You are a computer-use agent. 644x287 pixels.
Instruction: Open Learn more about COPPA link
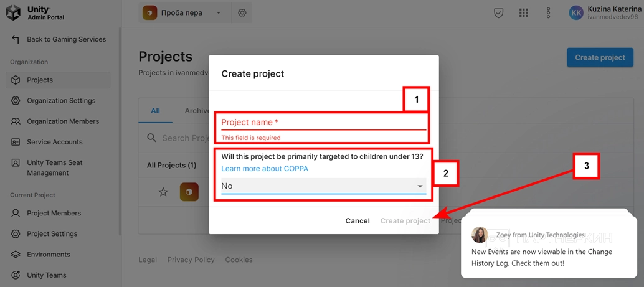click(x=264, y=169)
